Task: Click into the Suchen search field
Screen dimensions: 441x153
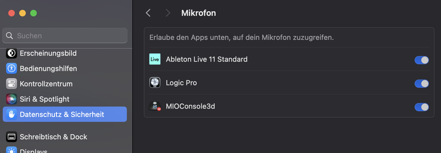Action: point(65,36)
